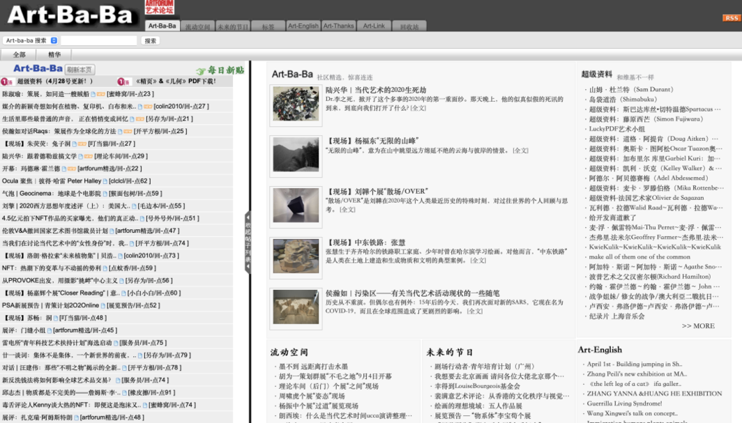Click the Artforum 艺术论坛 logo

[x=159, y=8]
